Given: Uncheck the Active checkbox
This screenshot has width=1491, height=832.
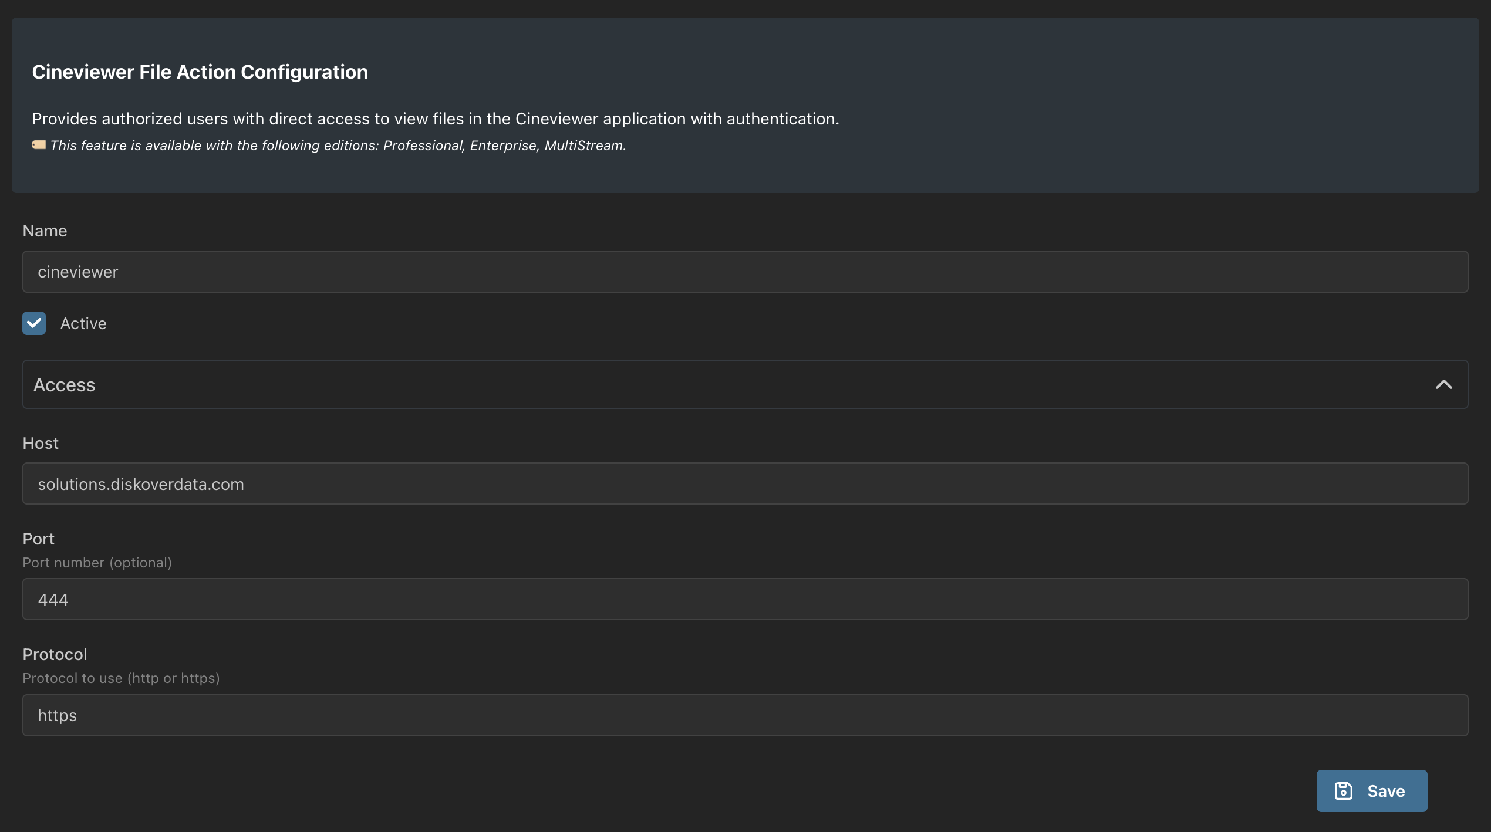Looking at the screenshot, I should click(x=34, y=323).
